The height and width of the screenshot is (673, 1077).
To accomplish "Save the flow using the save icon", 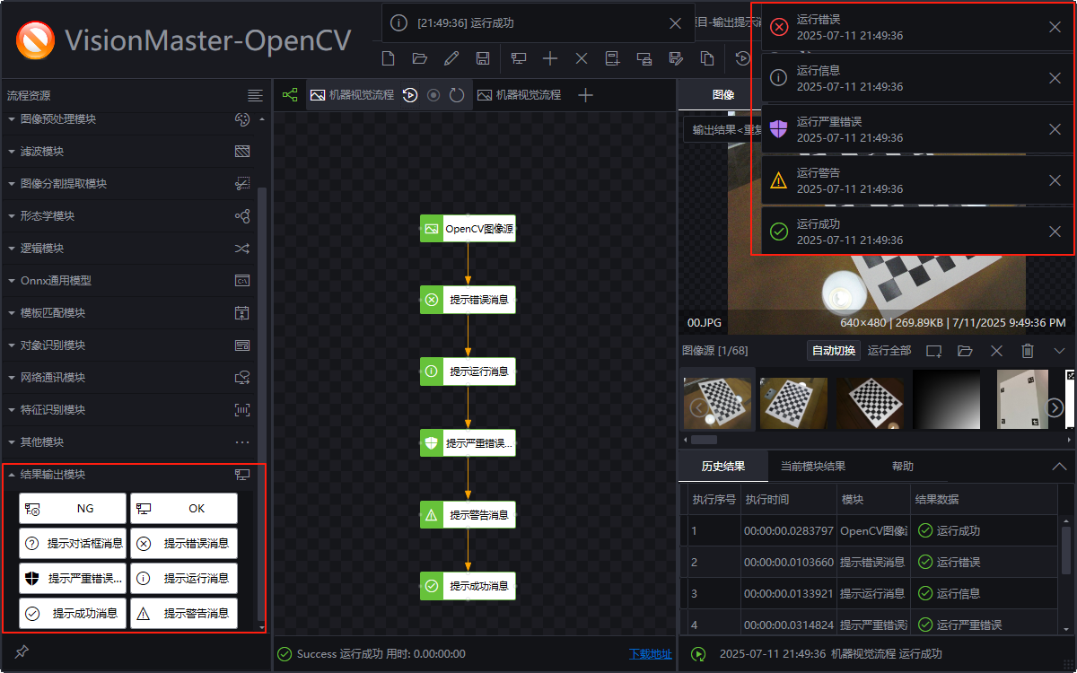I will 485,57.
